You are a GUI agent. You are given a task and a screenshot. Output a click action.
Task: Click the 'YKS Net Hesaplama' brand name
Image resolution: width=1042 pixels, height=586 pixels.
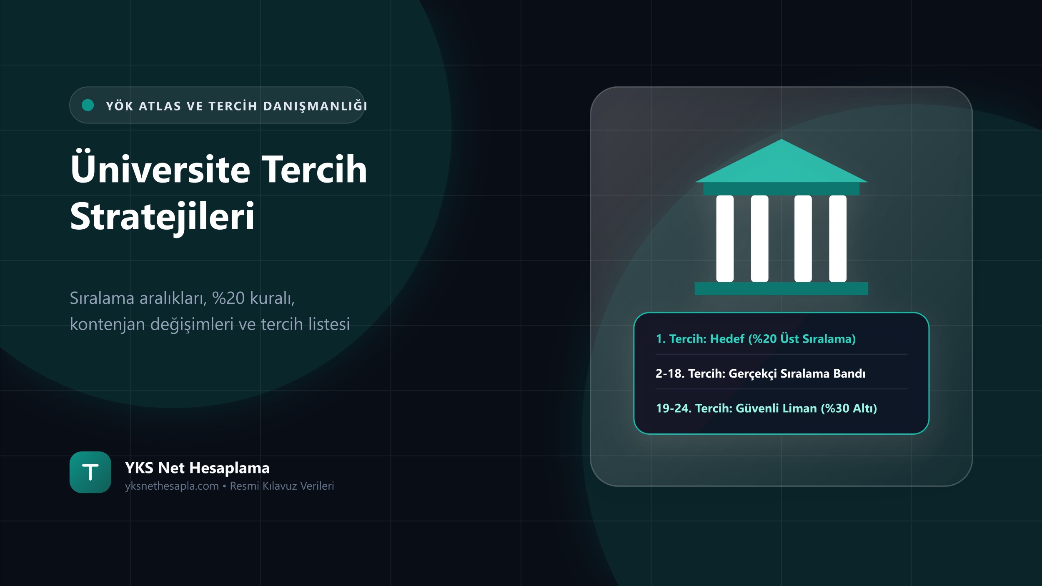(x=197, y=468)
